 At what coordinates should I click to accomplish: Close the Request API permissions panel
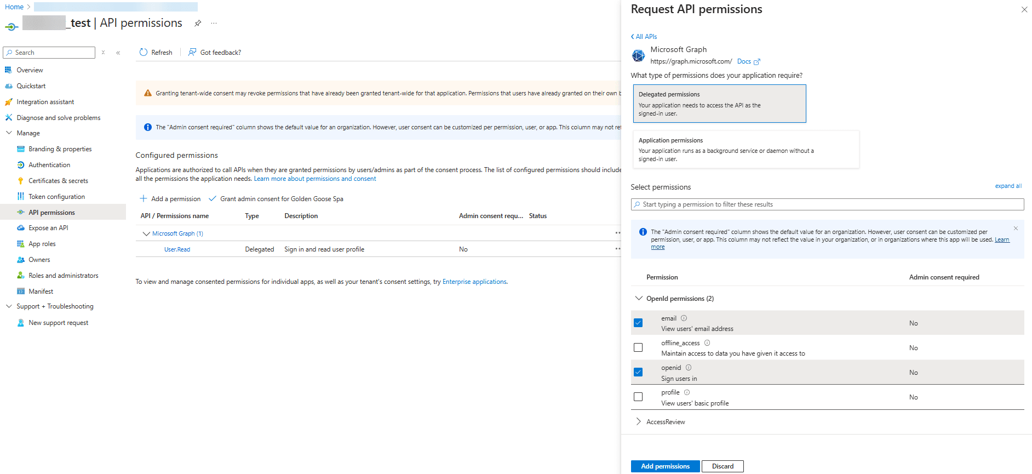(1024, 9)
